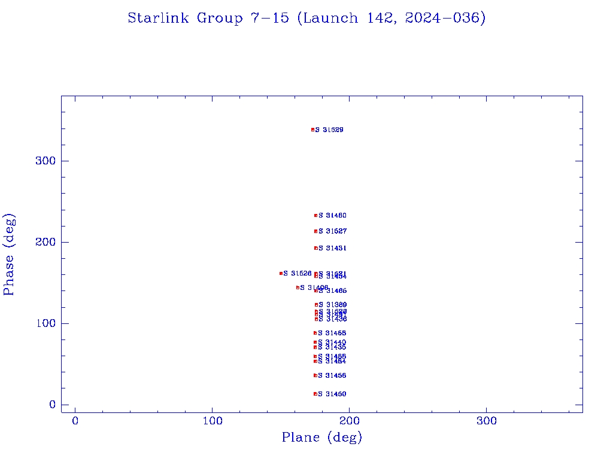Click the 'Phase (deg)' y-axis label
613x459 pixels.
[x=9, y=255]
